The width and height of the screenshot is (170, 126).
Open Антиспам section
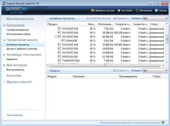(14, 76)
